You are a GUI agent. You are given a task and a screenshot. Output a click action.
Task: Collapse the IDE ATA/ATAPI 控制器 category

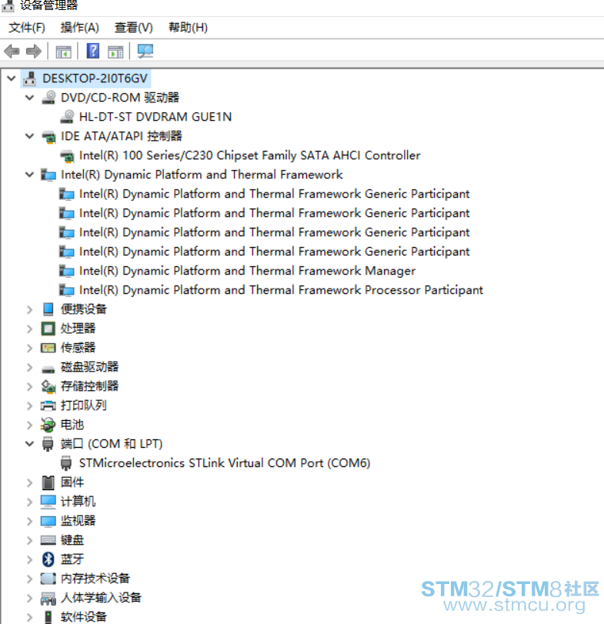click(29, 136)
